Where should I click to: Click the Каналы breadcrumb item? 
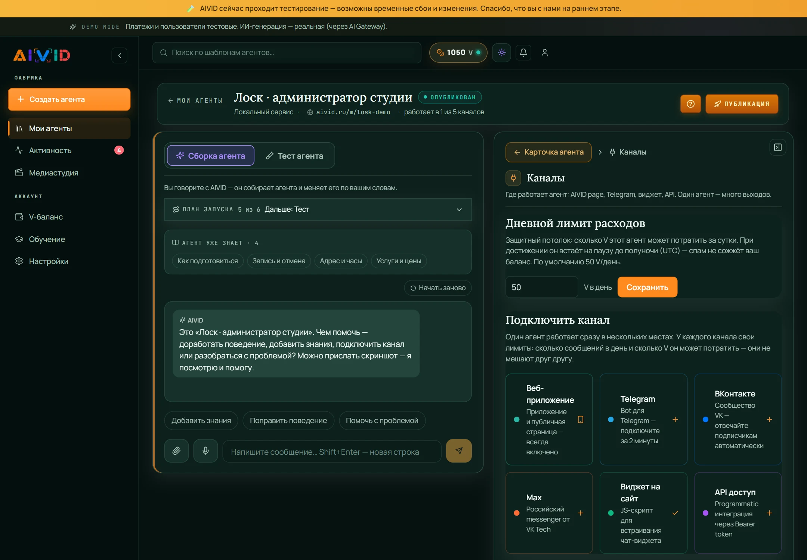pos(628,152)
